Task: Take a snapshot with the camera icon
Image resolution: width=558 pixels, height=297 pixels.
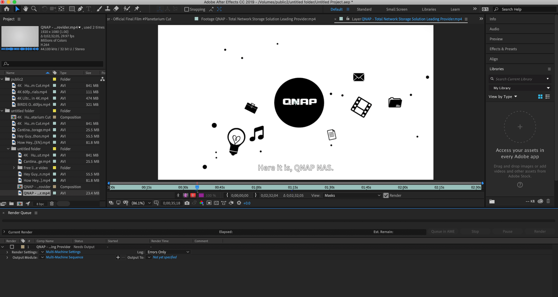Action: coord(187,203)
